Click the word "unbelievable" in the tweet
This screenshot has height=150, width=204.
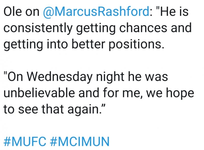coord(39,93)
